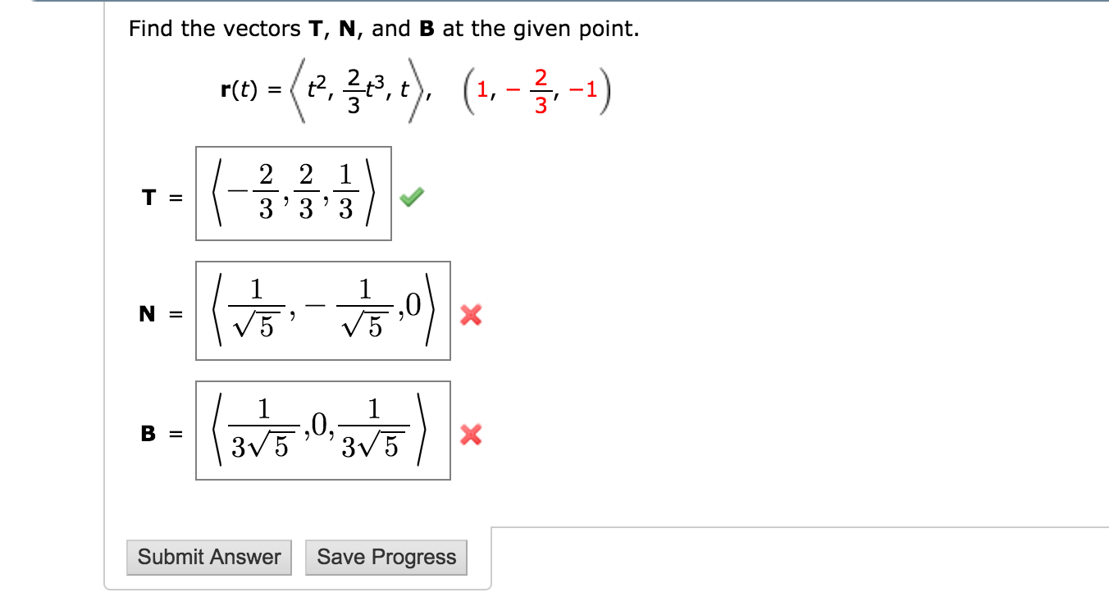The image size is (1109, 597).
Task: Click the green checkmark beside the T answer
Action: [413, 196]
